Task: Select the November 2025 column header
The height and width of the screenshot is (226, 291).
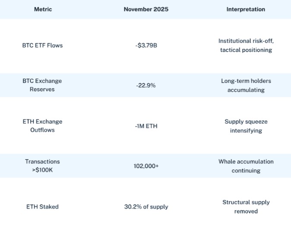Action: point(145,9)
